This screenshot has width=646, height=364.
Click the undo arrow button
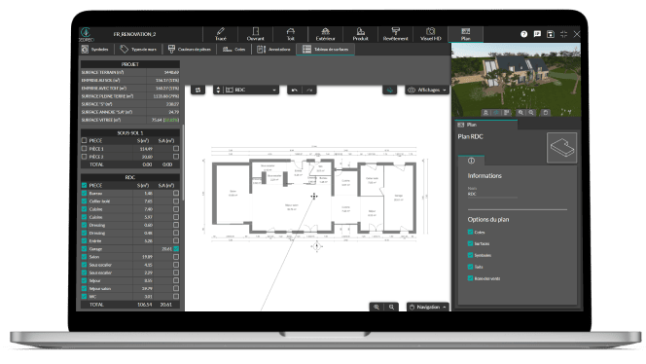coord(294,90)
